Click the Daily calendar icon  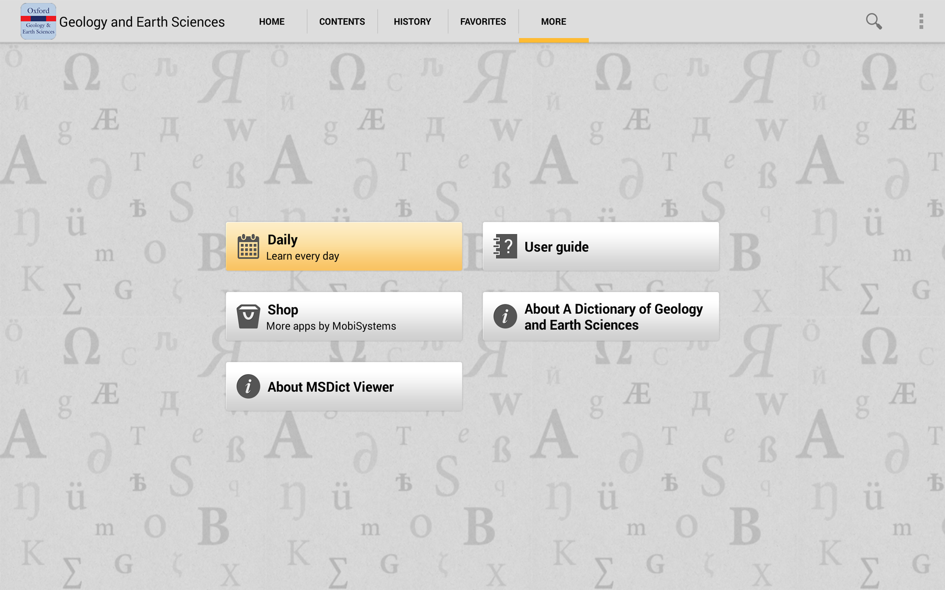248,246
